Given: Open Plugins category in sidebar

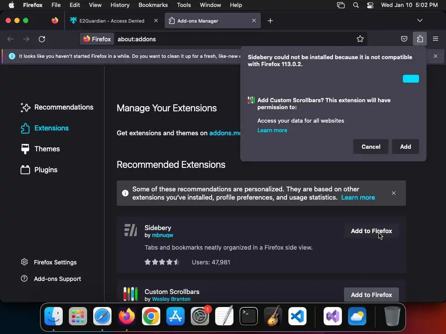Looking at the screenshot, I should coord(39,170).
